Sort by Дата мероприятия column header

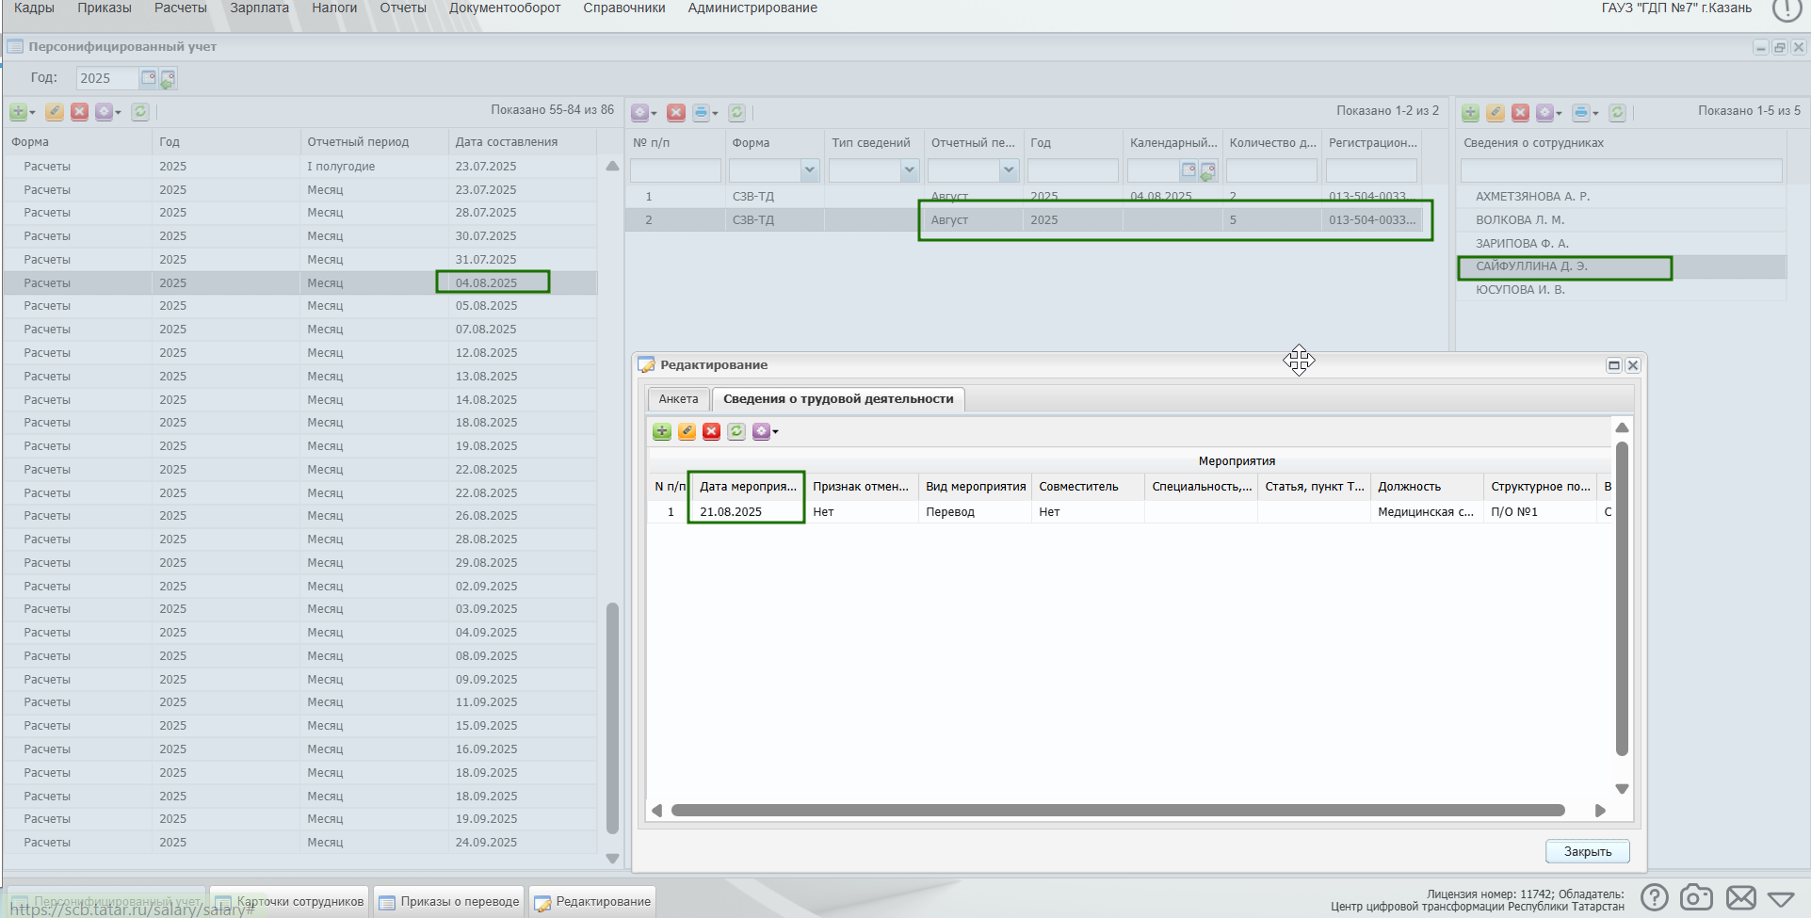pos(749,487)
